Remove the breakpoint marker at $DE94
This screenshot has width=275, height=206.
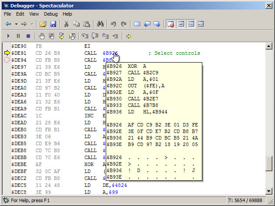7,60
